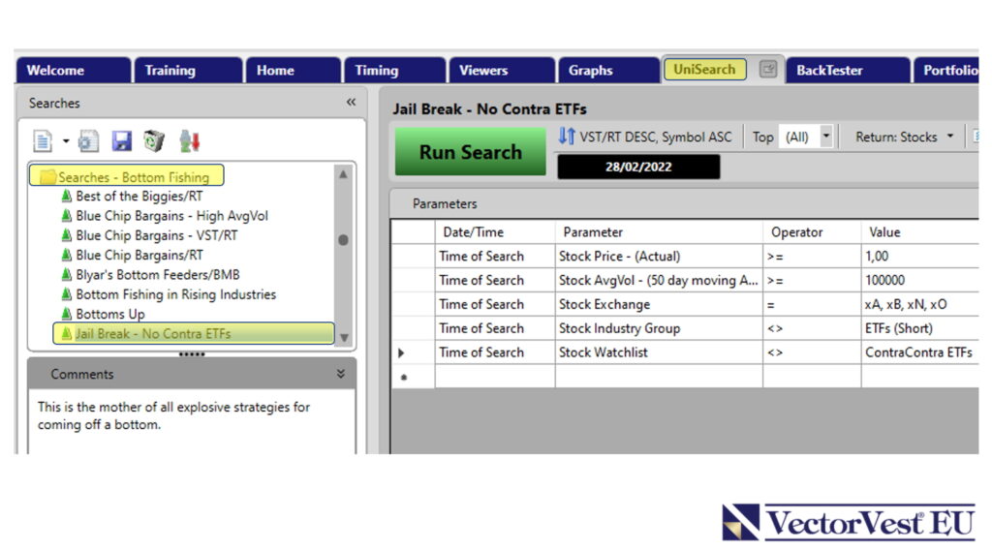Viewport: 992px width, 551px height.
Task: Click the search list scrollbar thumb
Action: point(343,240)
